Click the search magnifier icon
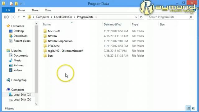The height and width of the screenshot is (112, 199). [191, 17]
